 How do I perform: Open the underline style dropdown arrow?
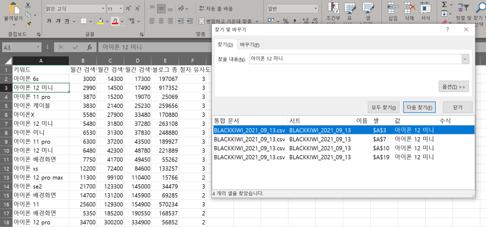74,21
